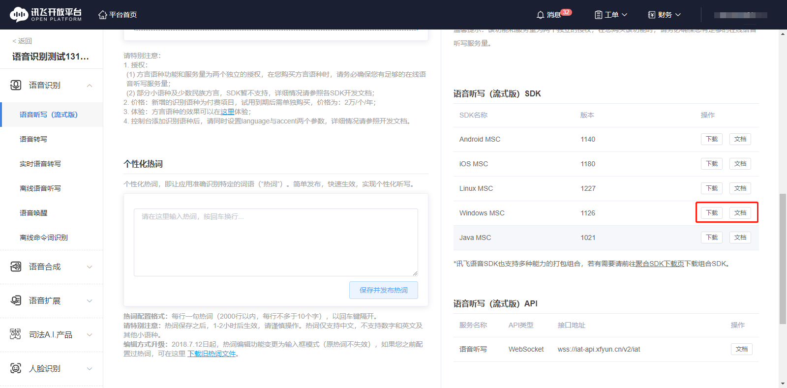Click the 财务 yuan icon
The height and width of the screenshot is (388, 787).
(x=652, y=15)
